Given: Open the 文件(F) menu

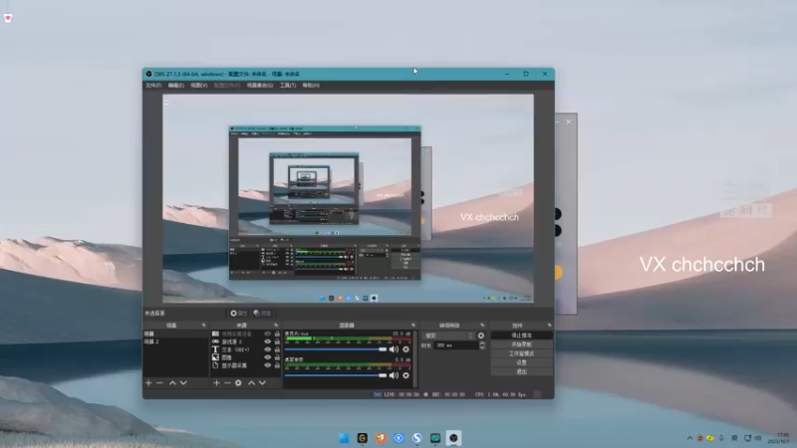Looking at the screenshot, I should [153, 86].
